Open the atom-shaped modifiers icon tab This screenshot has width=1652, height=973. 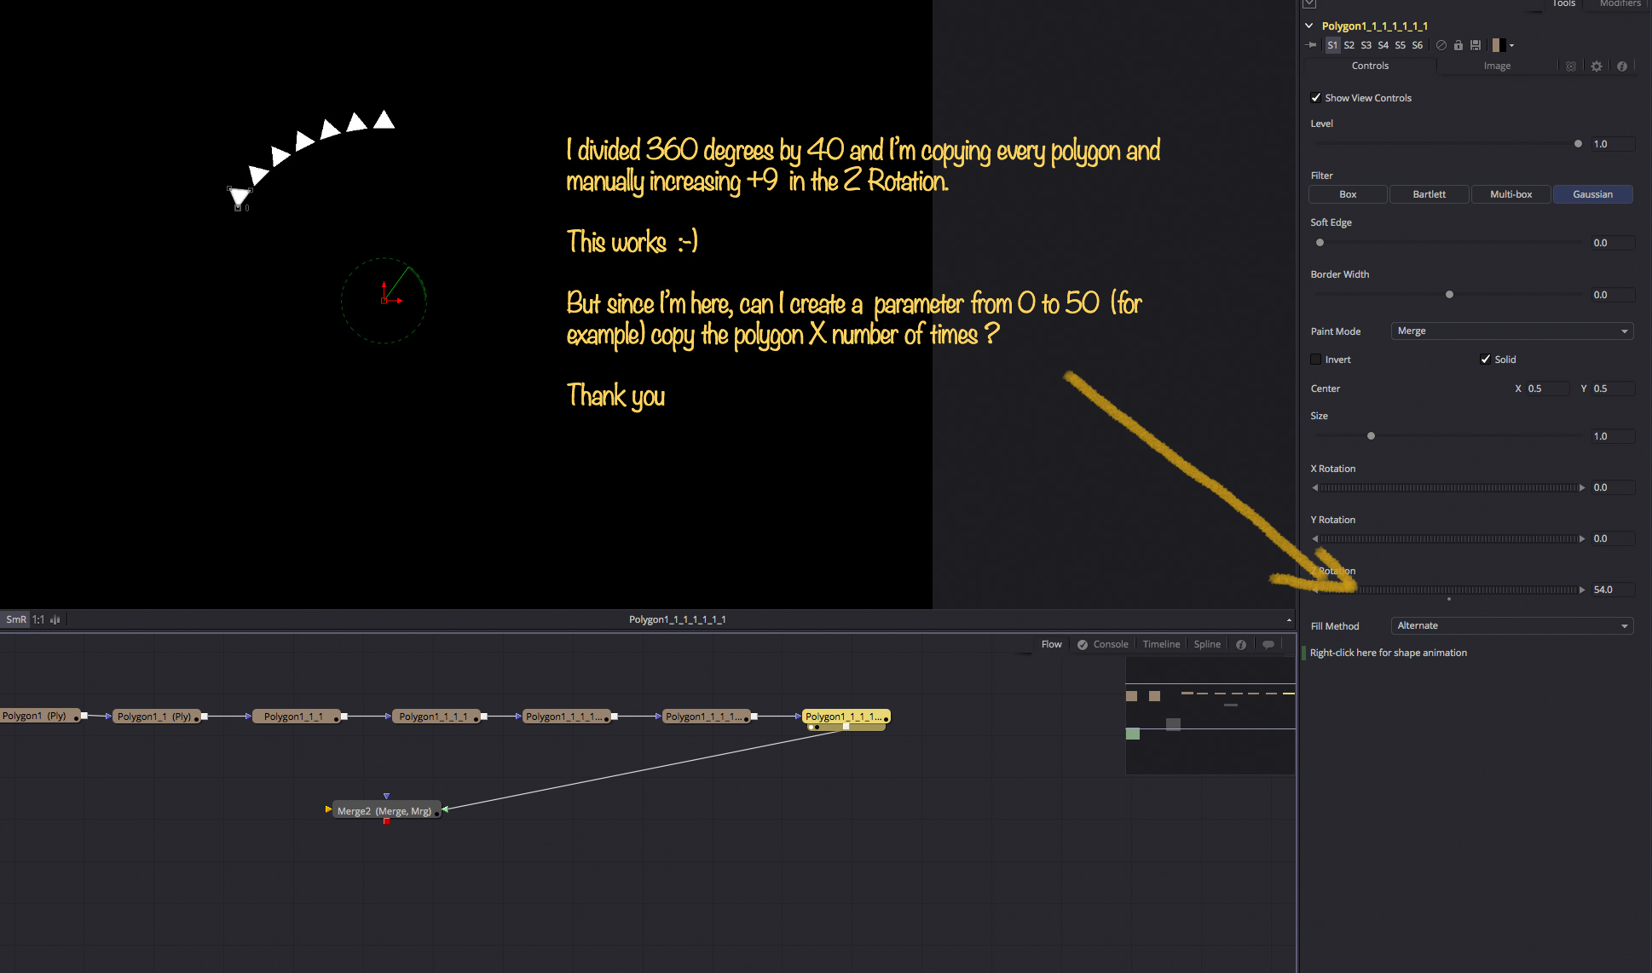pos(1571,66)
